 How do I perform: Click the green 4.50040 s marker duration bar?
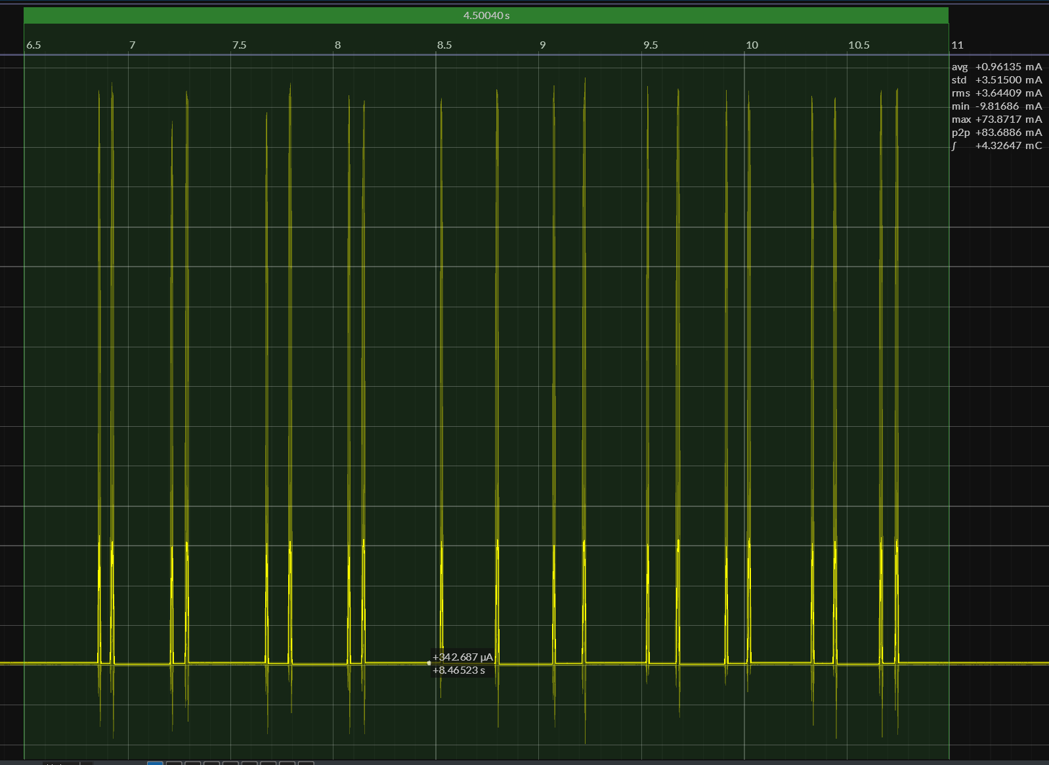[x=486, y=15]
